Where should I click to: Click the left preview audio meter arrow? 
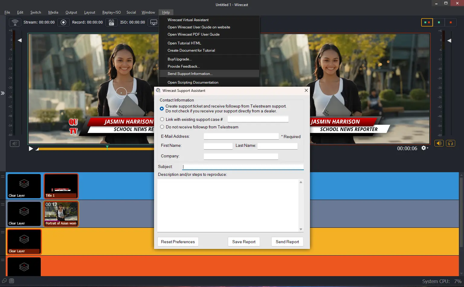click(x=20, y=40)
